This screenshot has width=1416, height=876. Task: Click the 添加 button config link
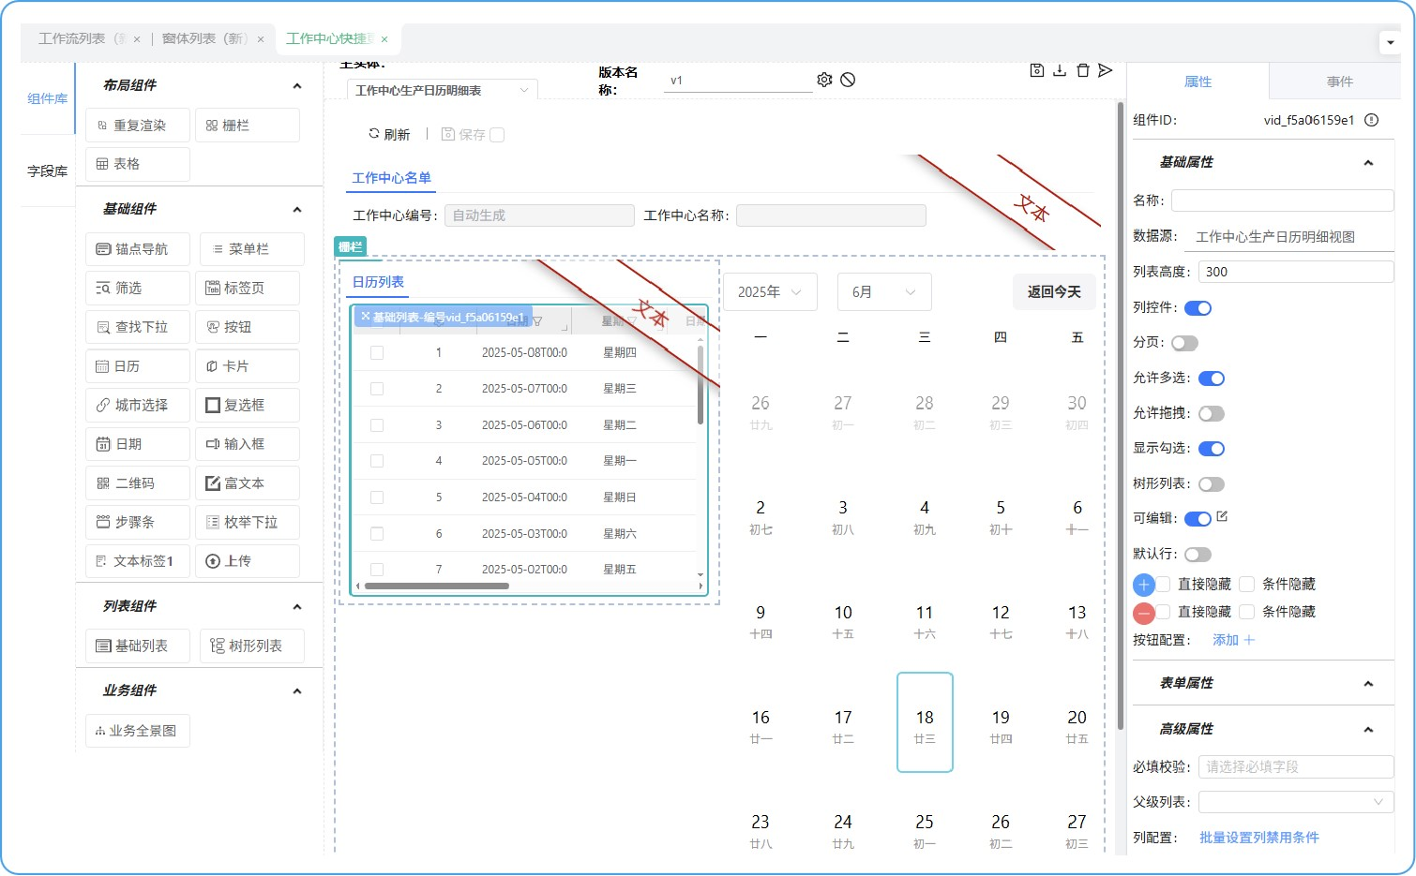1233,640
